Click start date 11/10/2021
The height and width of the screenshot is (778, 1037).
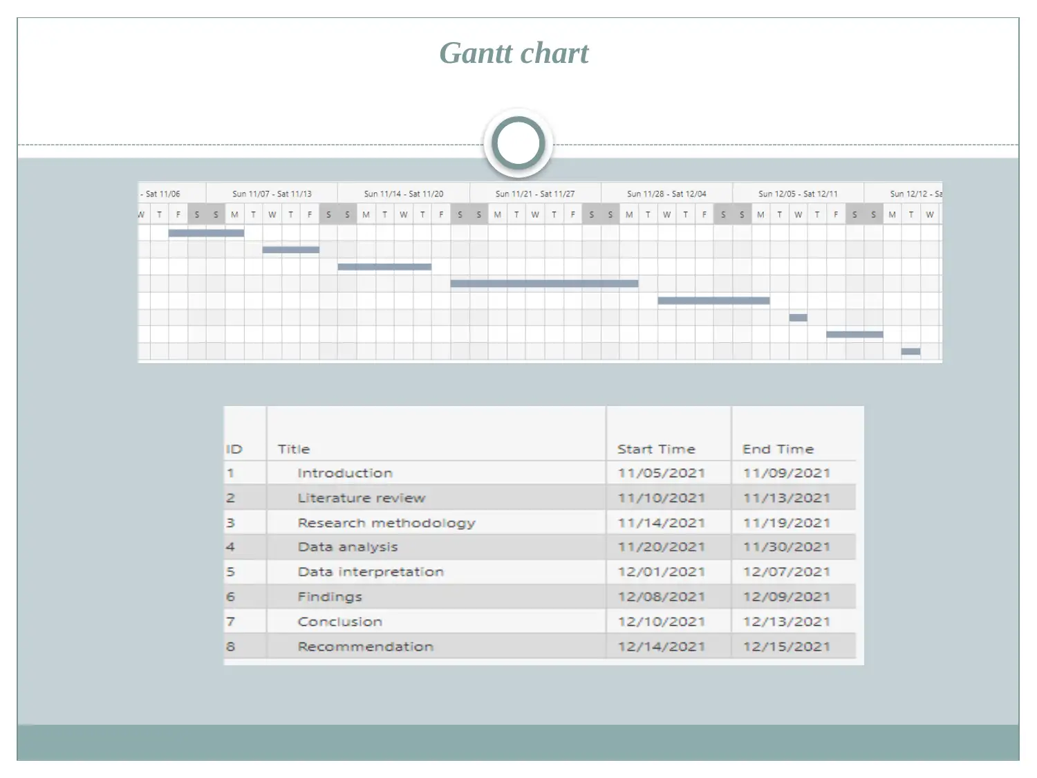coord(662,498)
